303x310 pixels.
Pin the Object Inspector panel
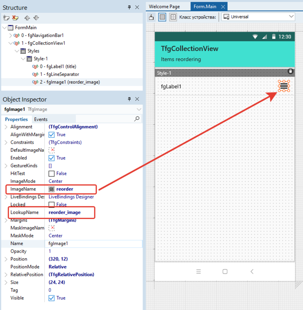[129, 99]
